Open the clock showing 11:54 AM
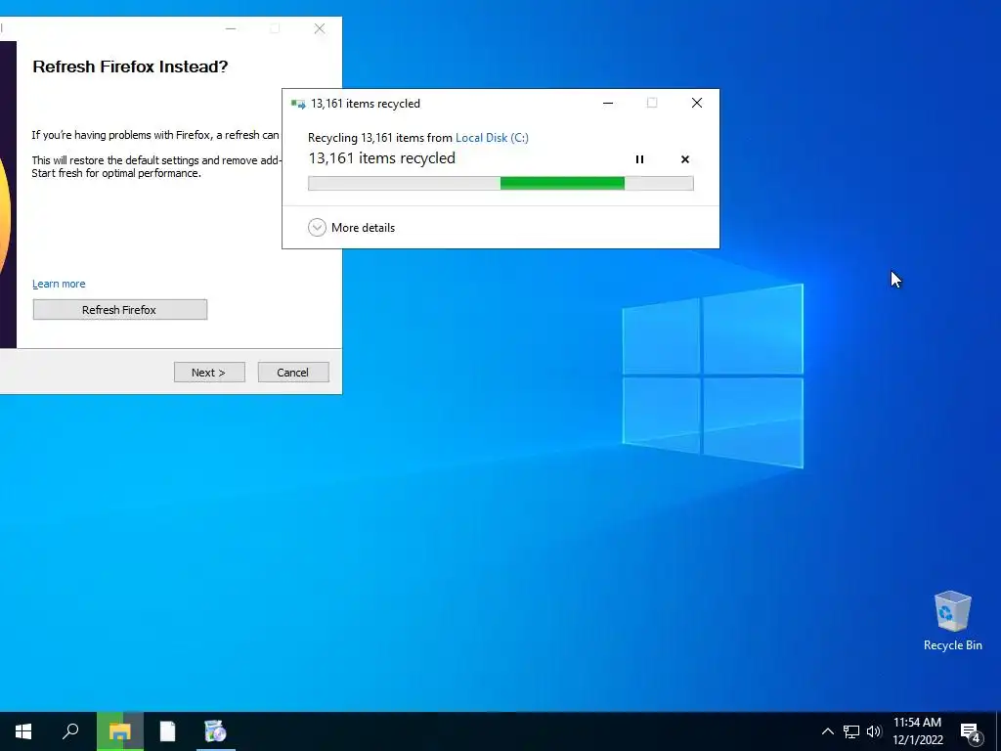The width and height of the screenshot is (1001, 751). pos(917,731)
